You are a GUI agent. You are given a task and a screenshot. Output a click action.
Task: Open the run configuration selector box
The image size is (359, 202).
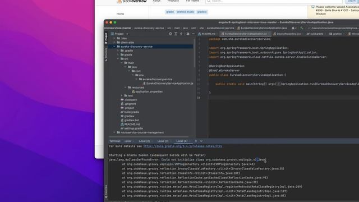click(x=333, y=28)
